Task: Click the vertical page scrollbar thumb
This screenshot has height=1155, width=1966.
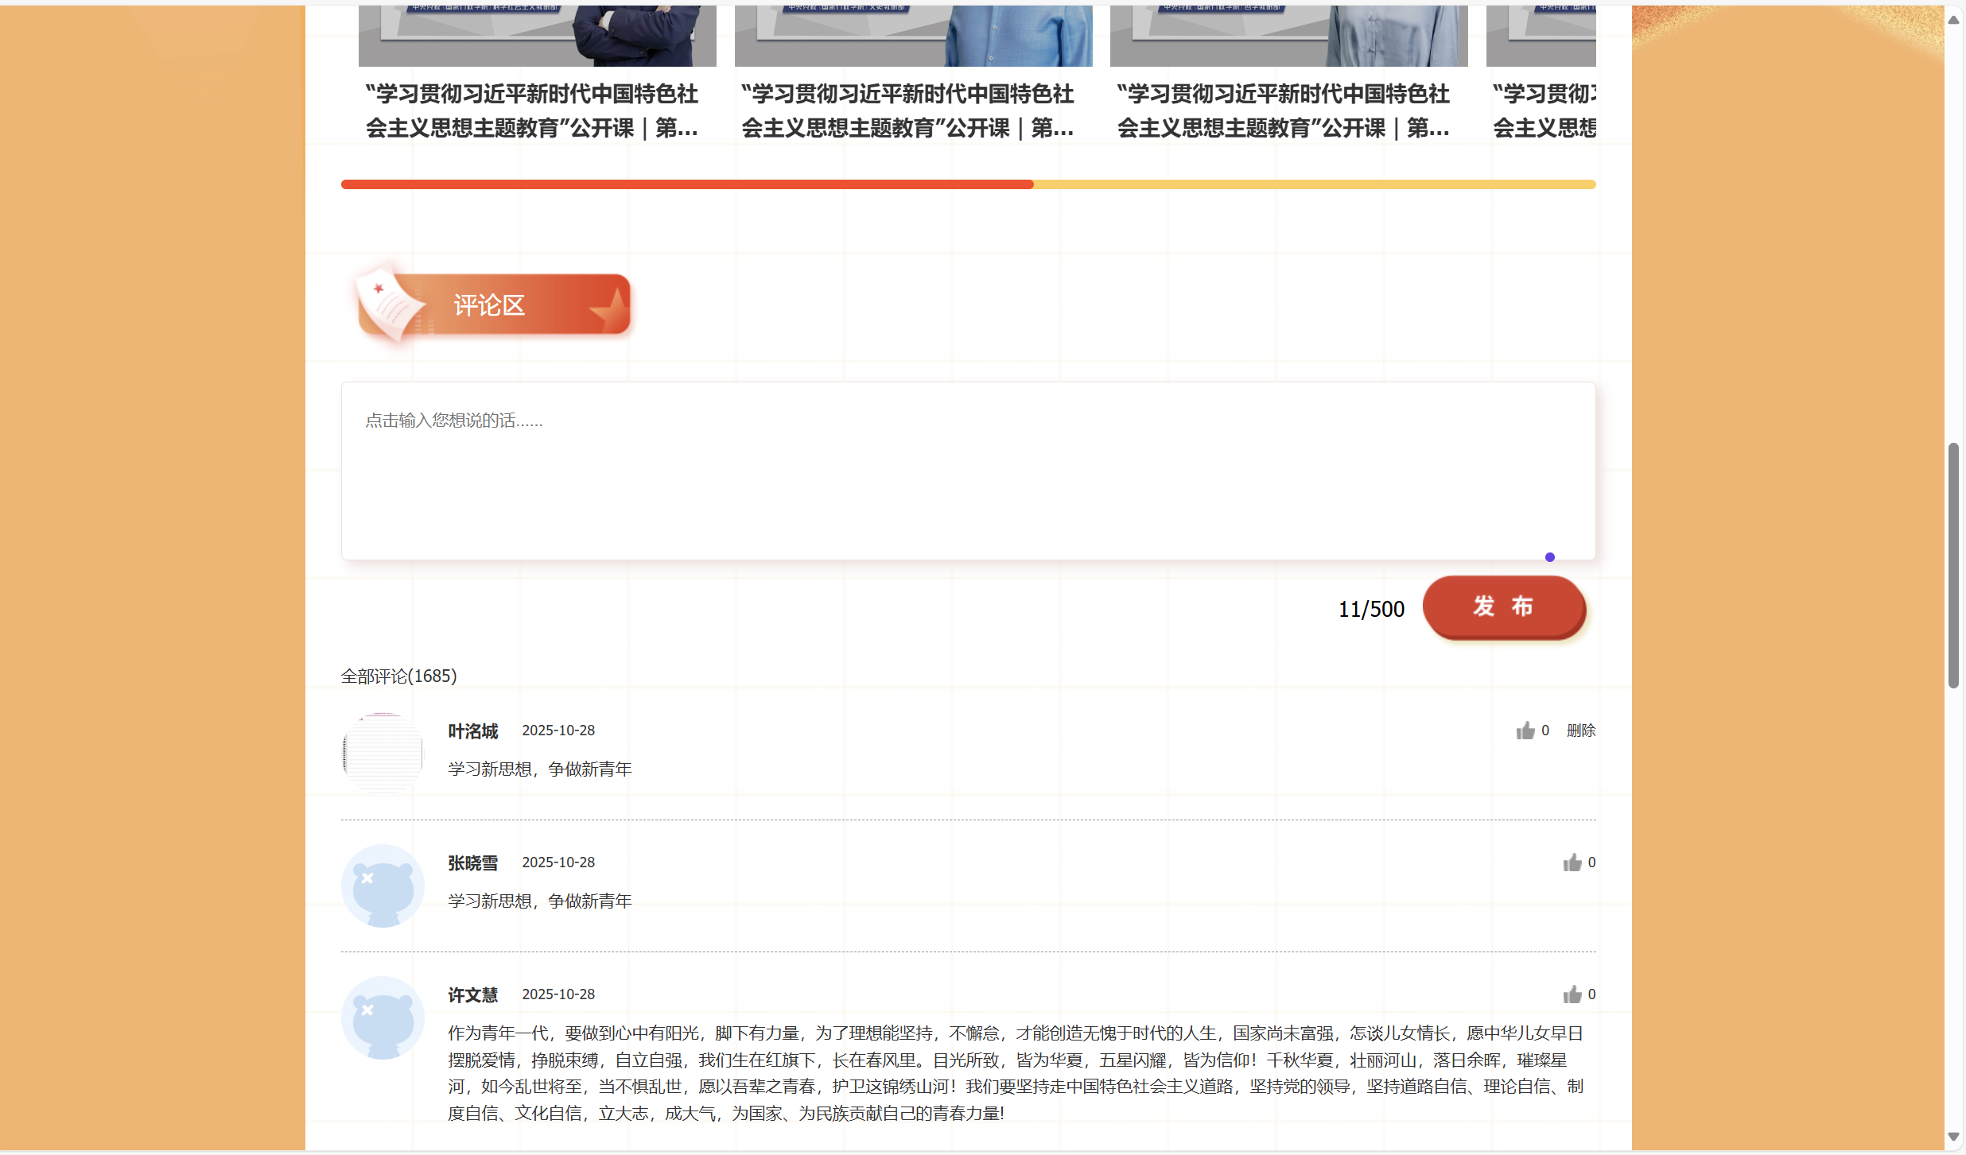Action: tap(1953, 565)
